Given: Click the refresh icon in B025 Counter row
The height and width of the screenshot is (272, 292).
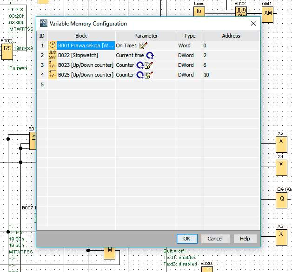Looking at the screenshot, I should tap(140, 75).
